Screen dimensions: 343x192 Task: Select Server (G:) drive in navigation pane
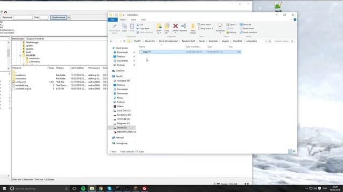pyautogui.click(x=122, y=128)
